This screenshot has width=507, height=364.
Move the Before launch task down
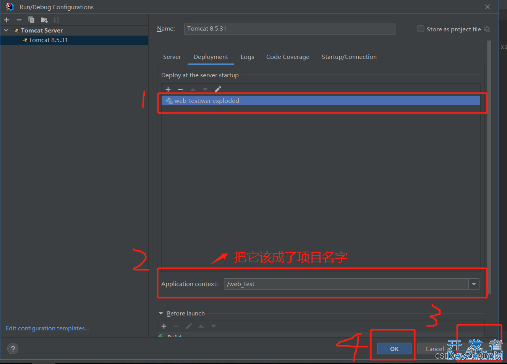tap(214, 326)
